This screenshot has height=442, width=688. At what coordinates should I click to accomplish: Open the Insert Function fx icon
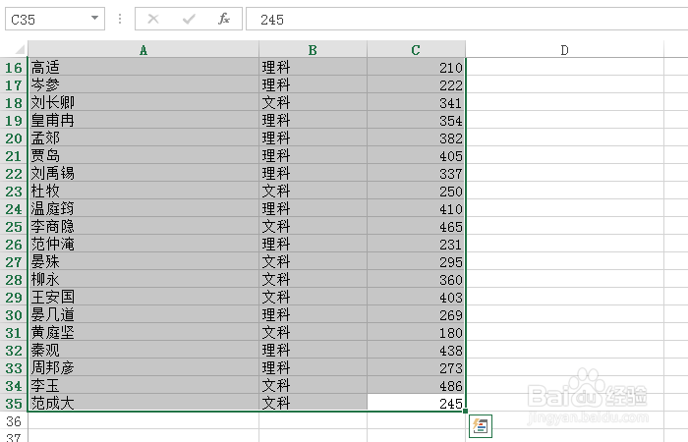[224, 19]
